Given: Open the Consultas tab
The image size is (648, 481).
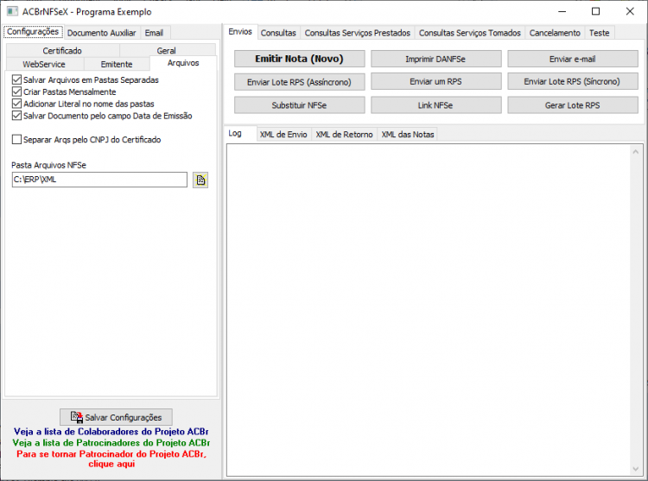Looking at the screenshot, I should pos(278,33).
